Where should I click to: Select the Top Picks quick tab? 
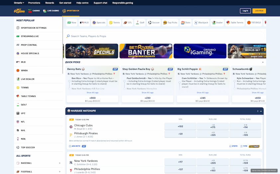(170, 23)
